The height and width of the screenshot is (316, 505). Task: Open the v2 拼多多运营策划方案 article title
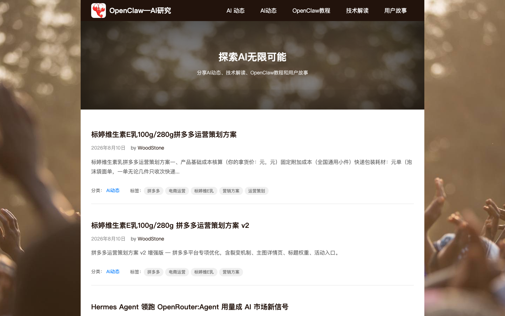(170, 225)
